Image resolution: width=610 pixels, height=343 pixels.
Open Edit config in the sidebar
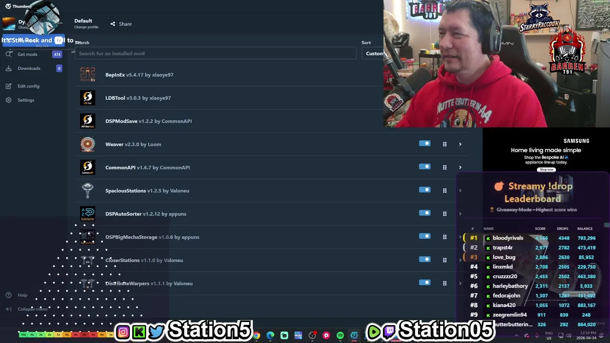tap(29, 86)
